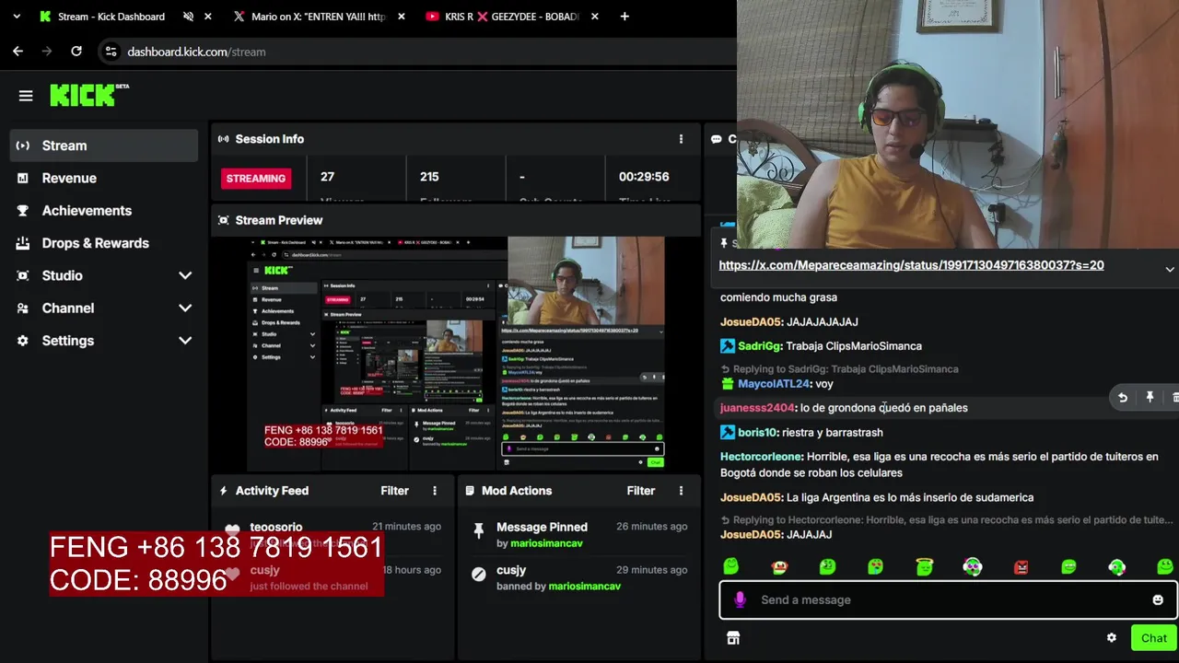Click the 215 followers count
Screen dimensions: 1179x663
click(429, 177)
